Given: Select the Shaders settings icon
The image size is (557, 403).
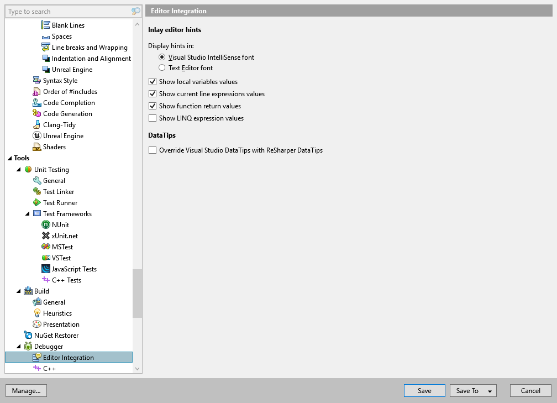Looking at the screenshot, I should (x=36, y=146).
